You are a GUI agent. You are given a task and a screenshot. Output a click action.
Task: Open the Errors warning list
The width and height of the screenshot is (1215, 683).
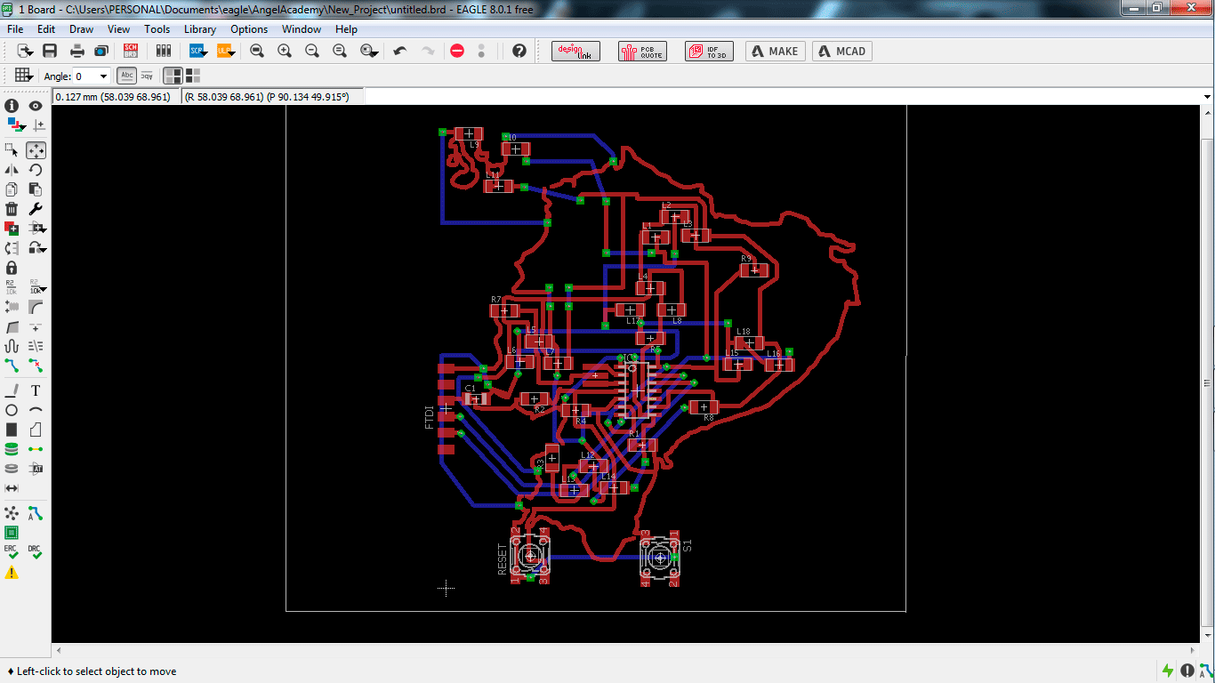tap(12, 573)
